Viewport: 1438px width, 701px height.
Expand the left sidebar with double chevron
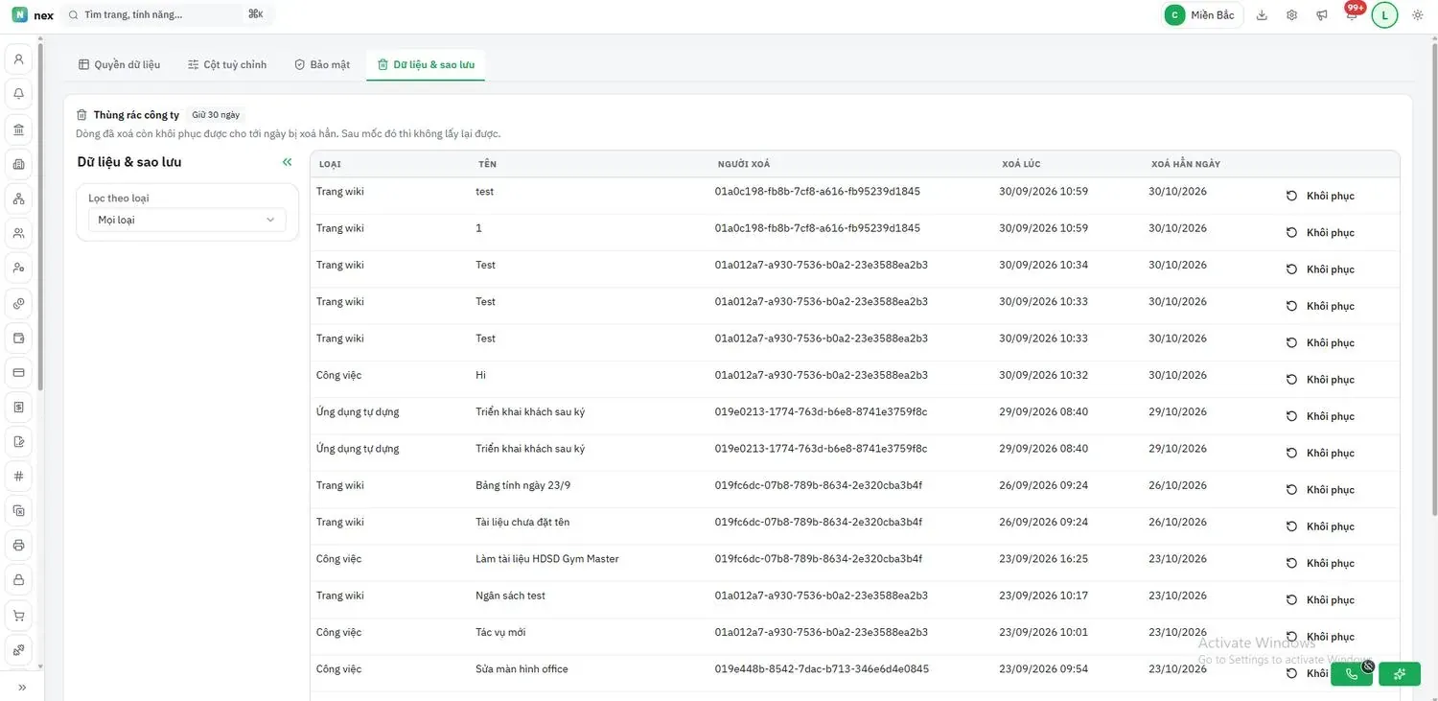[22, 687]
